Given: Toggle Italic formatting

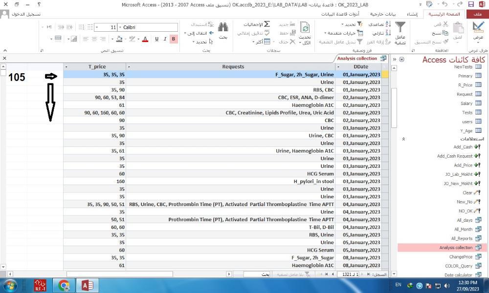Looking at the screenshot, I should point(165,39).
